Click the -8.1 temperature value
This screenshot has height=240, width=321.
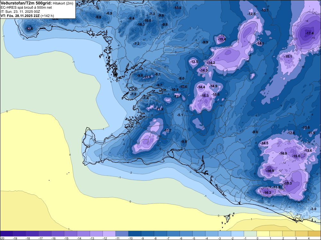(x=158, y=74)
